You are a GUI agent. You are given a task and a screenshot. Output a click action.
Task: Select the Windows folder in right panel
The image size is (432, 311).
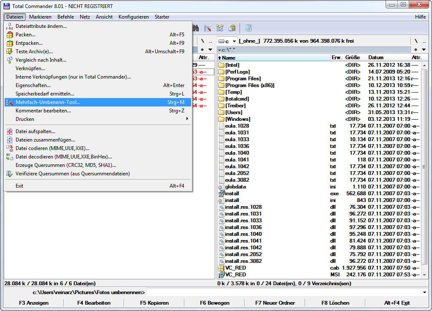[238, 119]
